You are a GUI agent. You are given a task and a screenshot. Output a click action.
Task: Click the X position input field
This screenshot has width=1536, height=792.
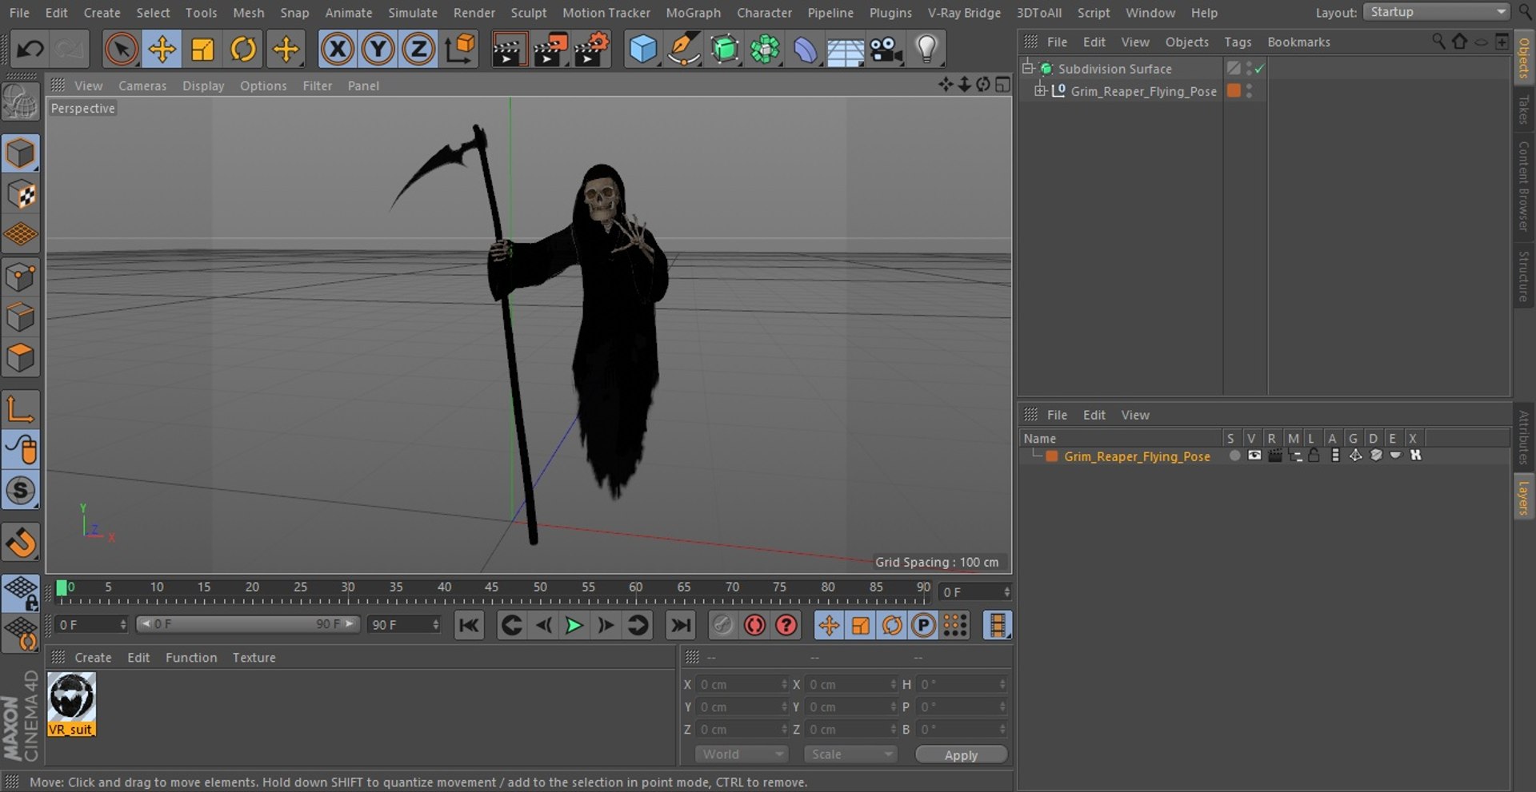click(742, 684)
